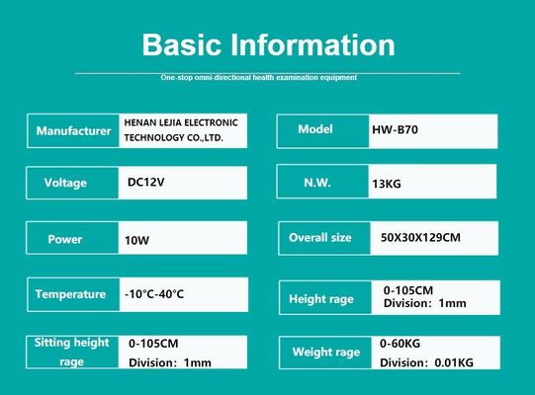Click the "13KG" net weight value
This screenshot has height=395, width=535.
pos(387,184)
